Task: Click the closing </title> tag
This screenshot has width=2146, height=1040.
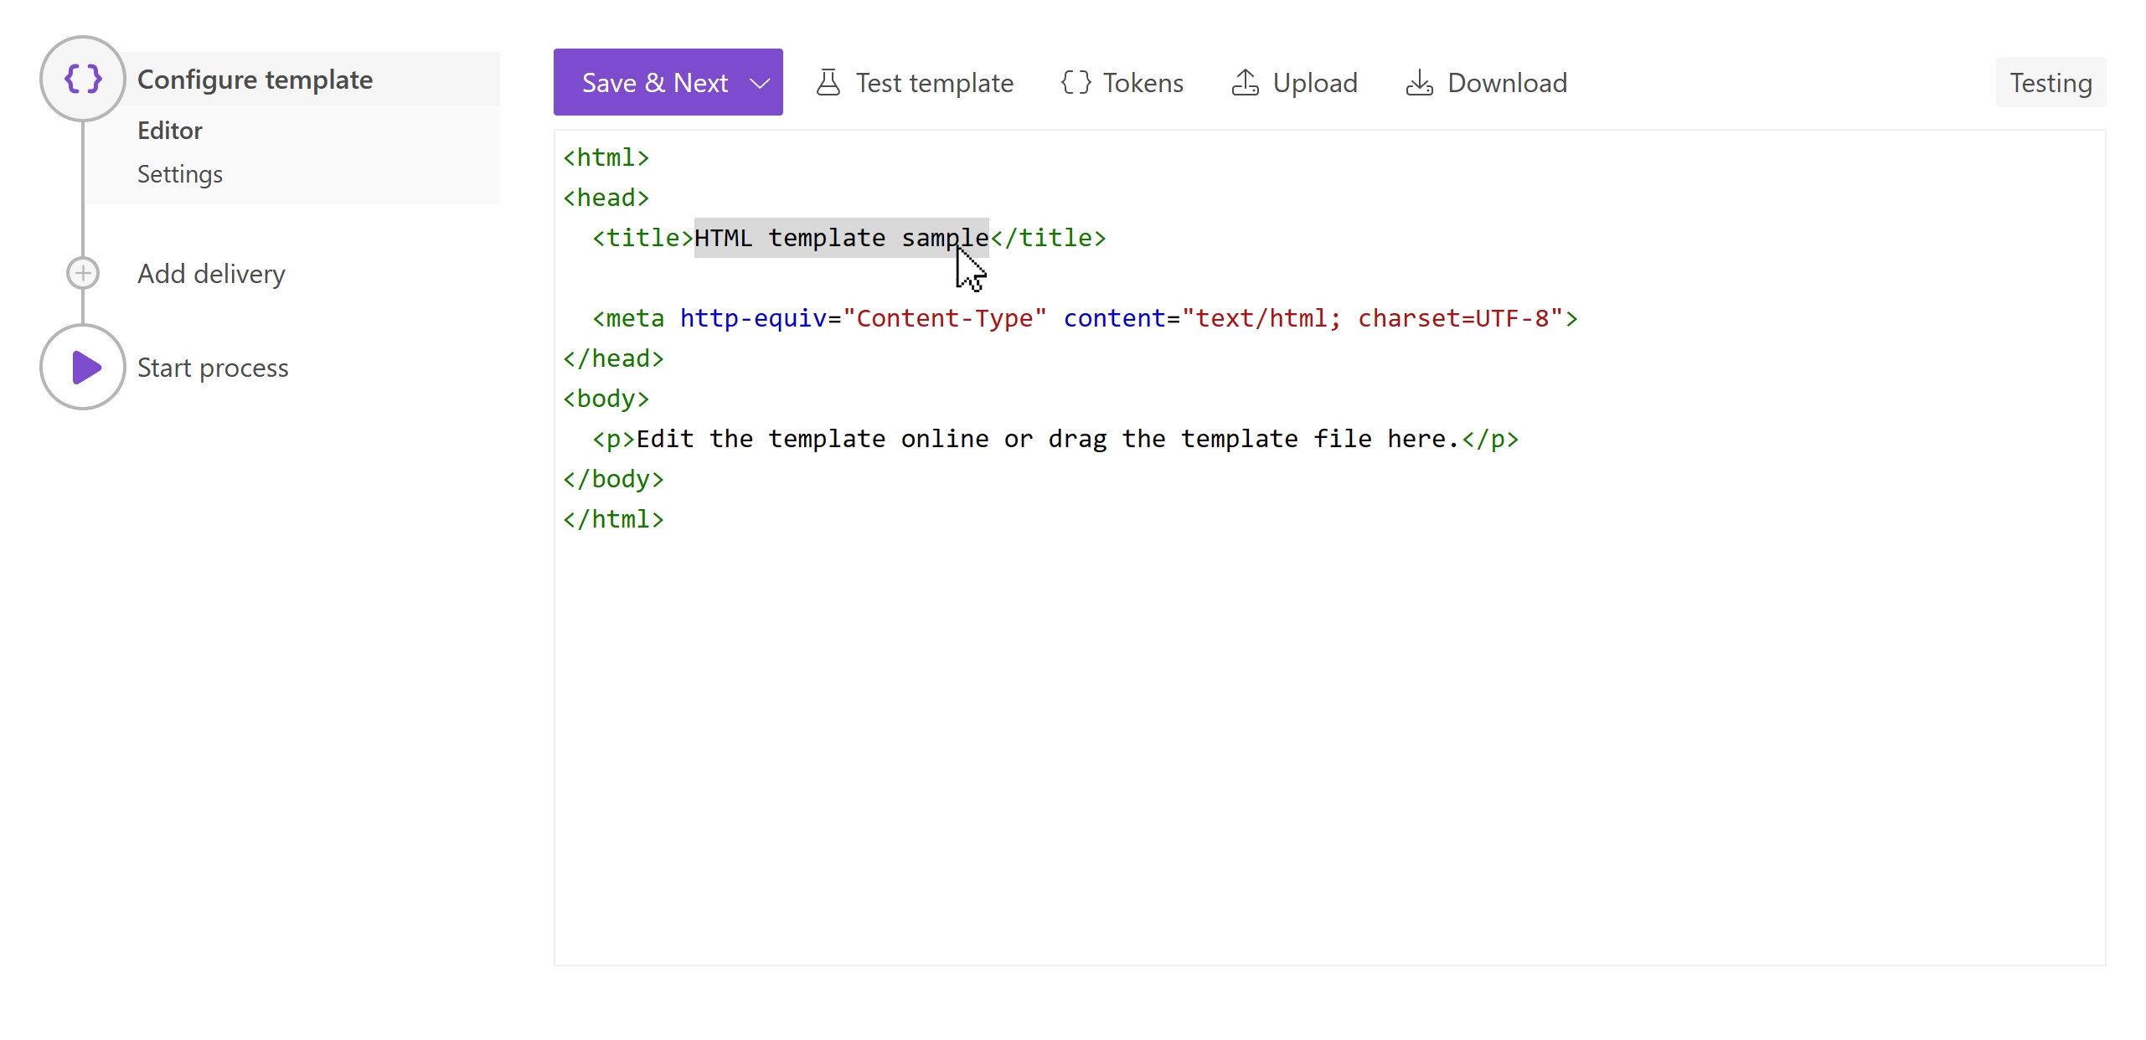Action: 1048,238
